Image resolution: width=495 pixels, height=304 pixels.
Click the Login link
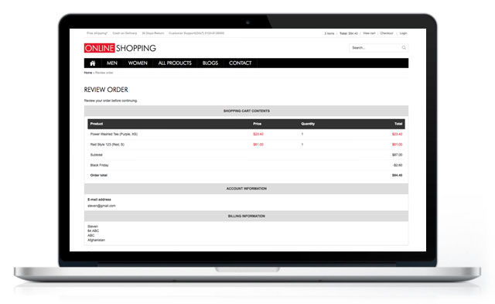[x=403, y=33]
